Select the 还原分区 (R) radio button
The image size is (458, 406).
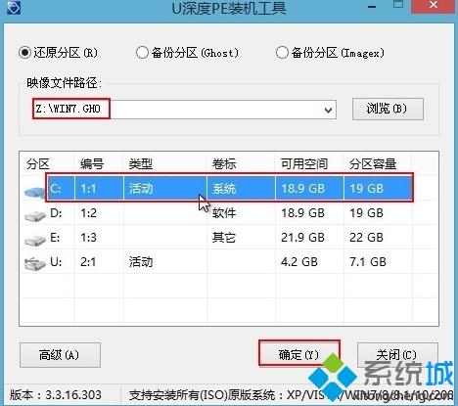point(24,53)
